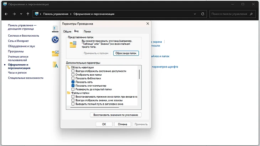Viewport: 260px width, 146px height.
Task: Click 'Восстановить значения по умолчанию' button
Action: [x=116, y=115]
